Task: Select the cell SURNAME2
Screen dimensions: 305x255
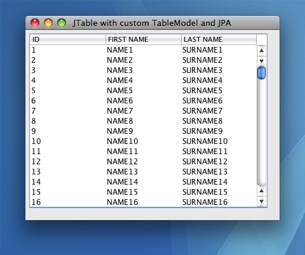Action: pyautogui.click(x=219, y=60)
